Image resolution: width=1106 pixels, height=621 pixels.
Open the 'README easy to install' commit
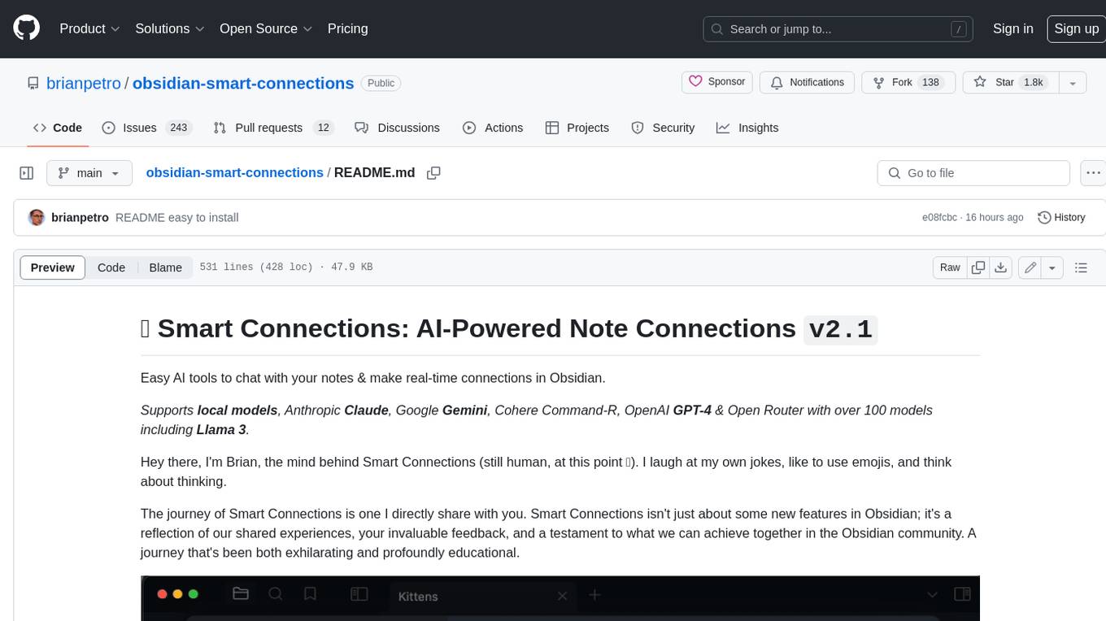[177, 217]
